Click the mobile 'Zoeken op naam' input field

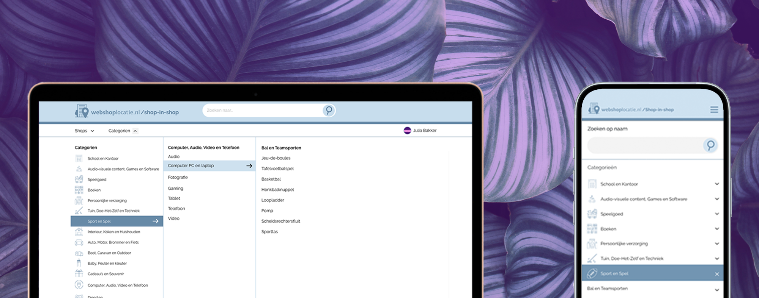tap(644, 145)
